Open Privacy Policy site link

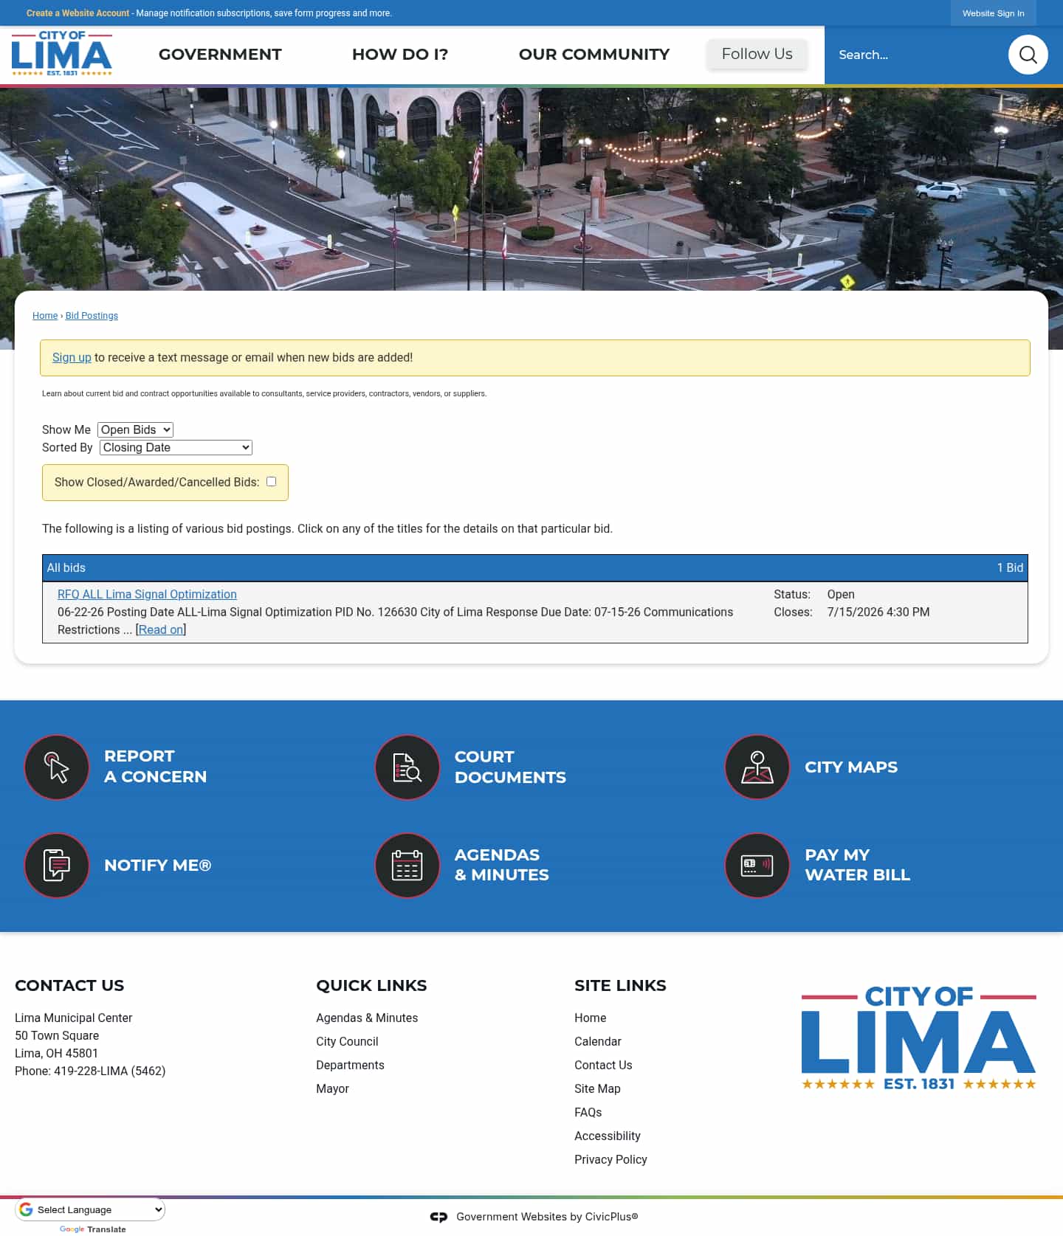click(610, 1159)
